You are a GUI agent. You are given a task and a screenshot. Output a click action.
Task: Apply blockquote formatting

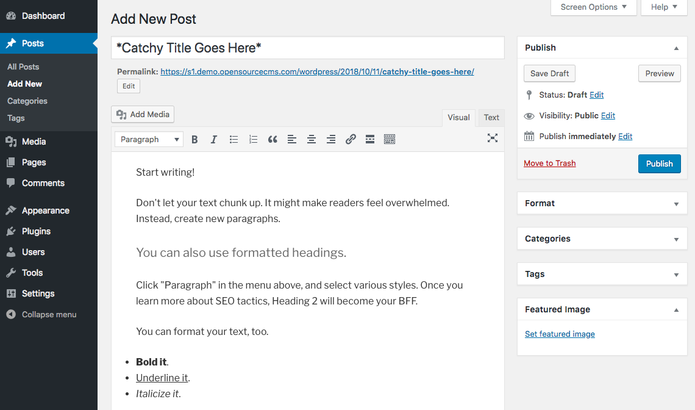pyautogui.click(x=273, y=139)
